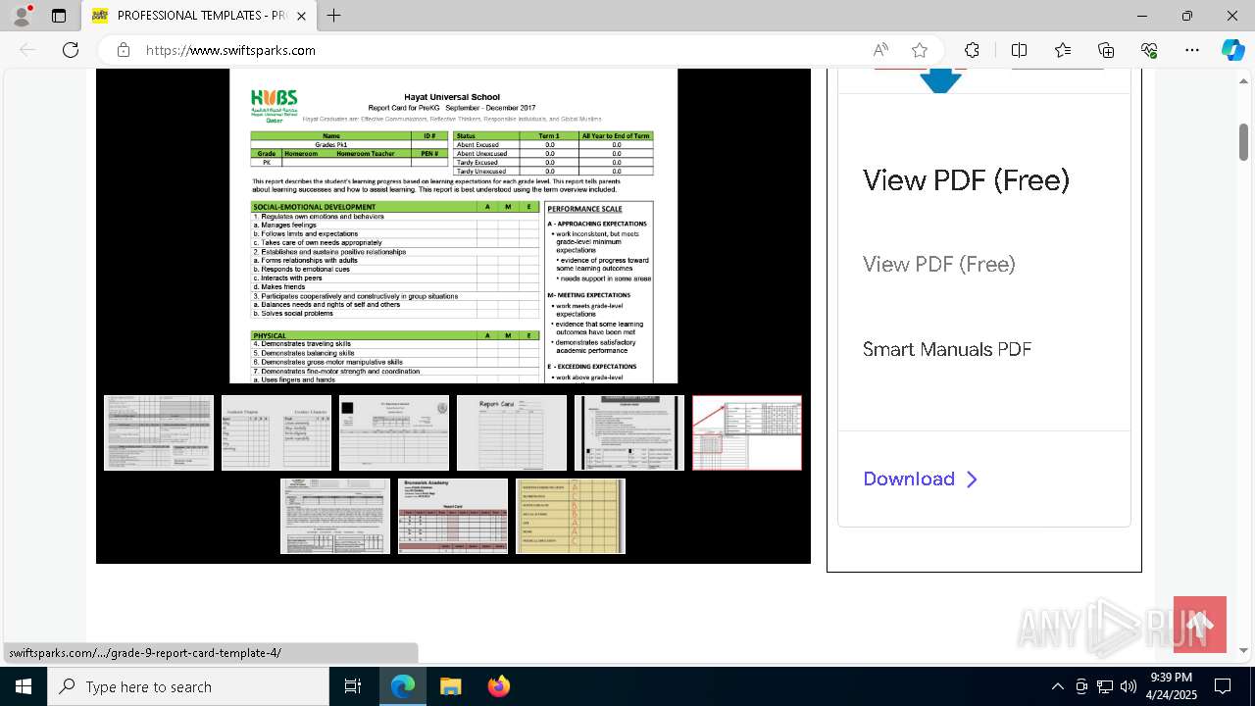Close the PROFESSIONAL TEMPLATES tab
This screenshot has width=1255, height=706.
[301, 16]
